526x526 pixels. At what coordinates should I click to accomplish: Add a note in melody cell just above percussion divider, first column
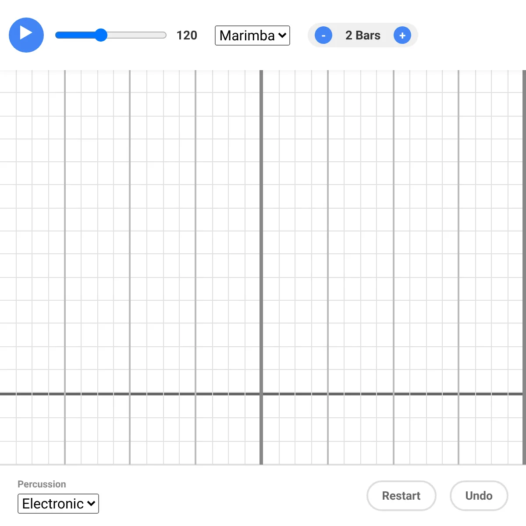click(x=8, y=381)
